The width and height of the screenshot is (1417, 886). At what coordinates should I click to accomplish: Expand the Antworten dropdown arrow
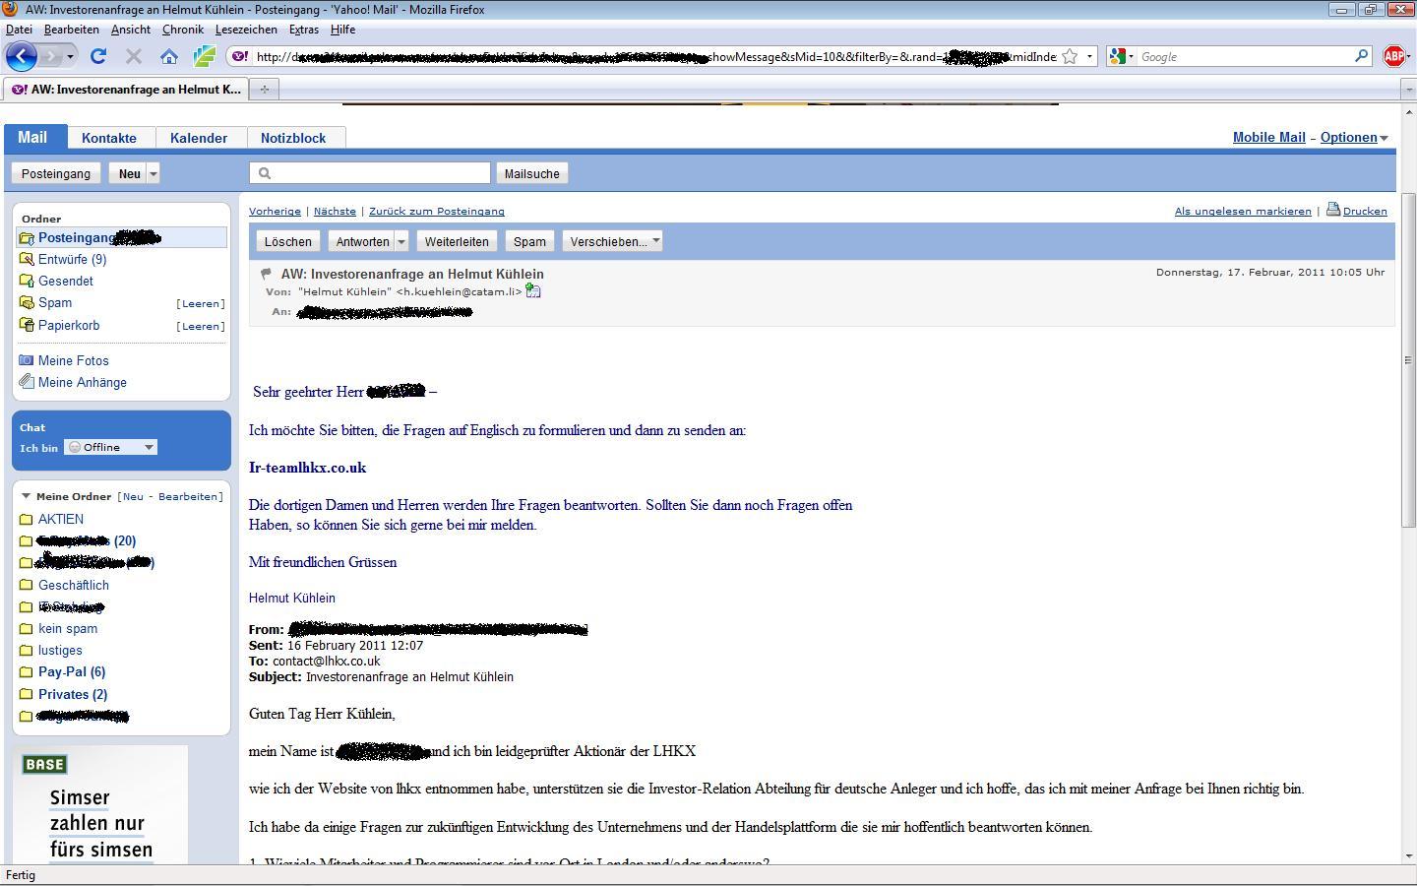point(400,241)
